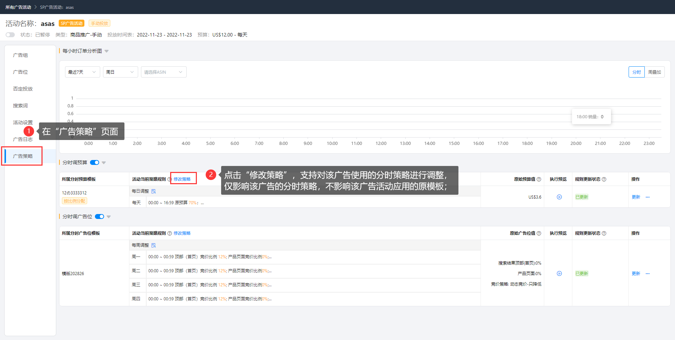Open more options ellipsis in ad placement row
Viewport: 675px width, 340px height.
(x=648, y=274)
